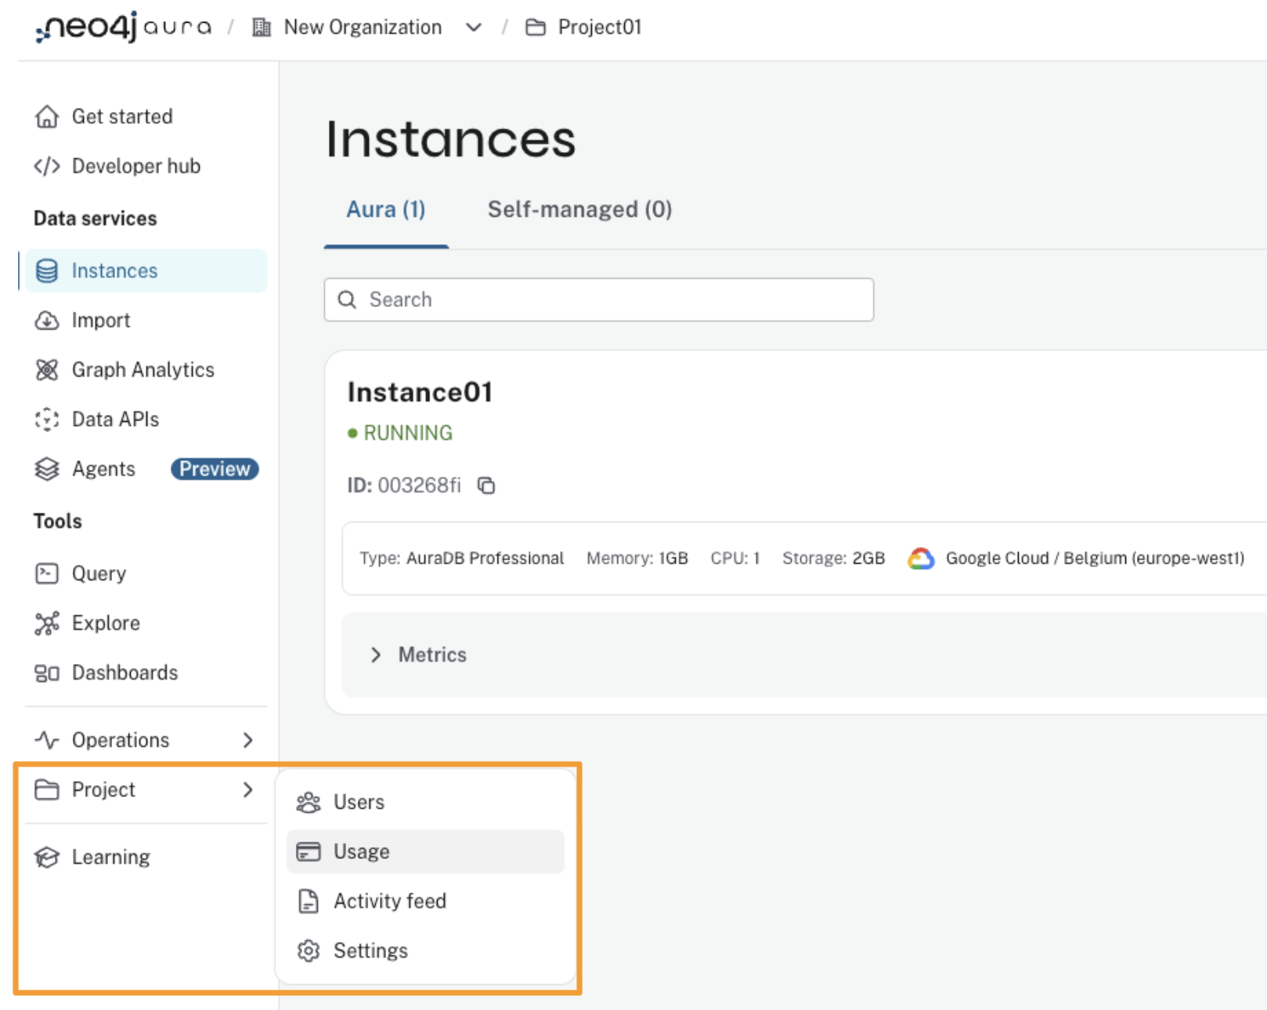The height and width of the screenshot is (1010, 1267).
Task: Expand the Operations submenu
Action: [x=247, y=740]
